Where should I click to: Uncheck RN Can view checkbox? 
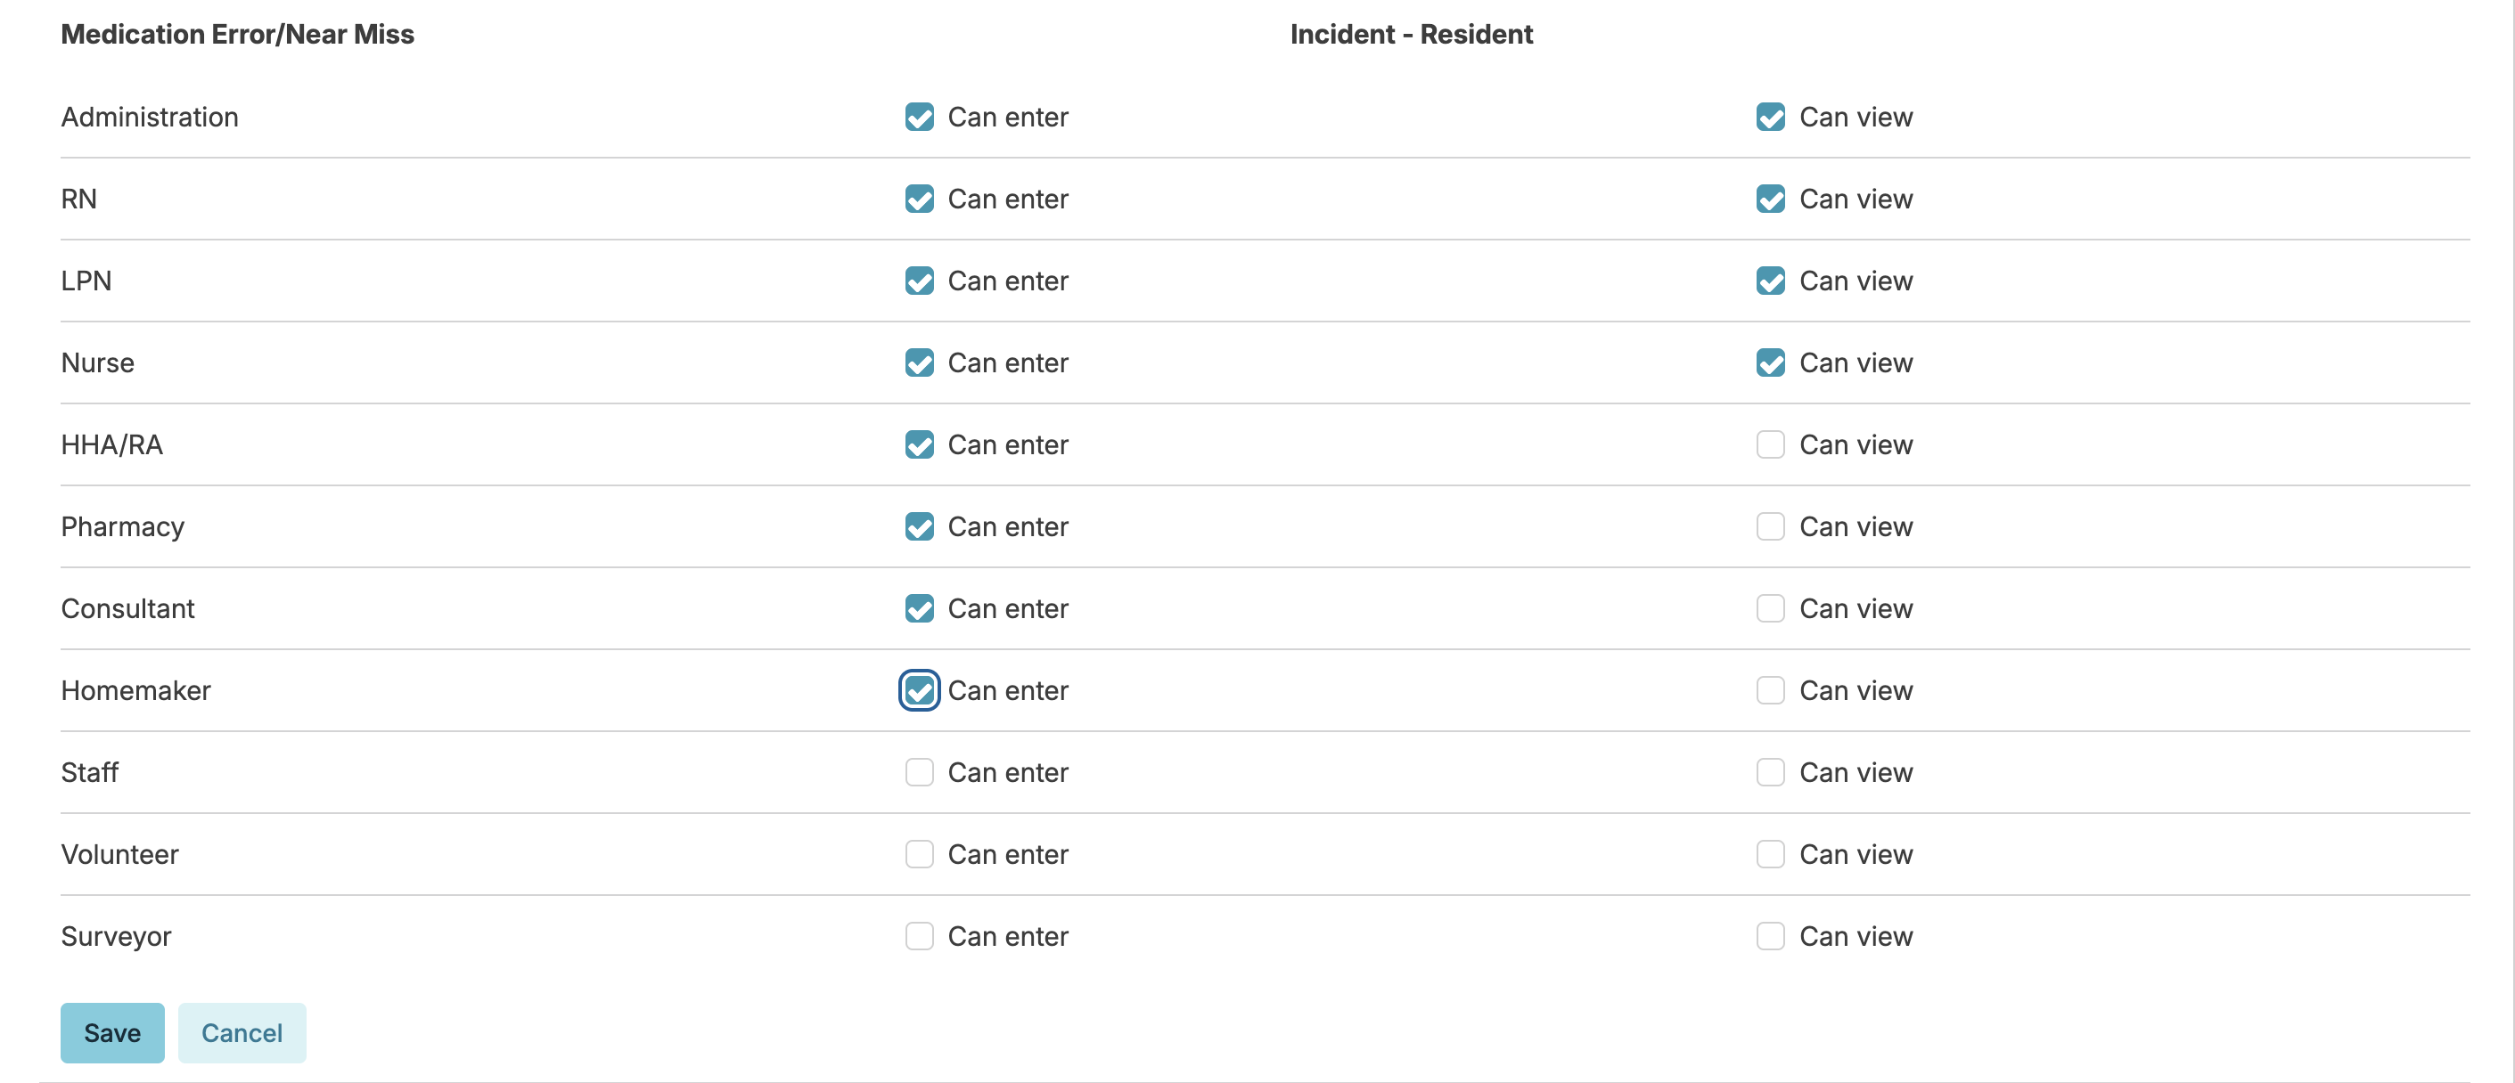tap(1770, 199)
